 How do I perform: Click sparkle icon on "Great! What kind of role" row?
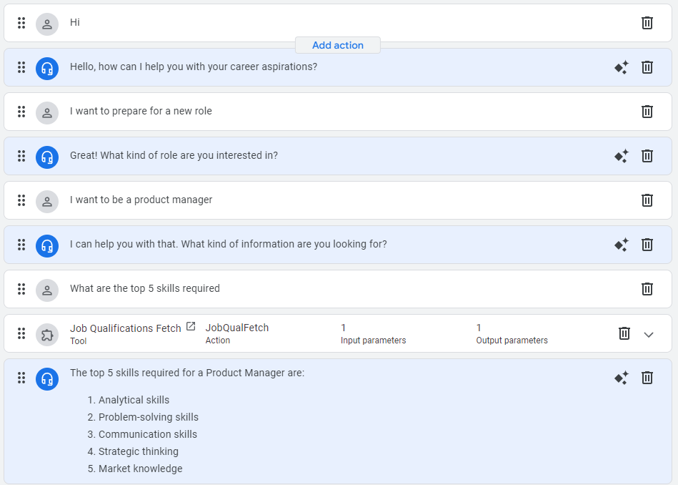[x=622, y=156]
